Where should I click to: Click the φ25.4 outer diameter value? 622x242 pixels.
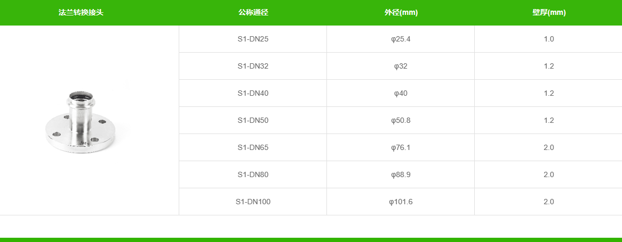tap(401, 39)
